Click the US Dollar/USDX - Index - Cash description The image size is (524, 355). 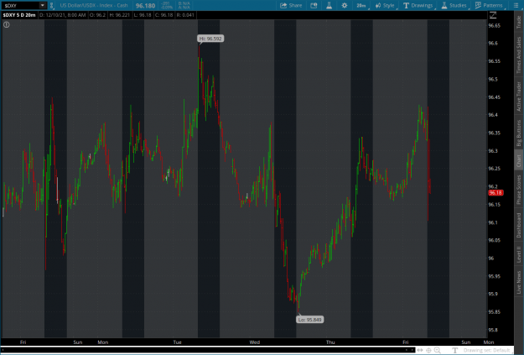pyautogui.click(x=94, y=5)
